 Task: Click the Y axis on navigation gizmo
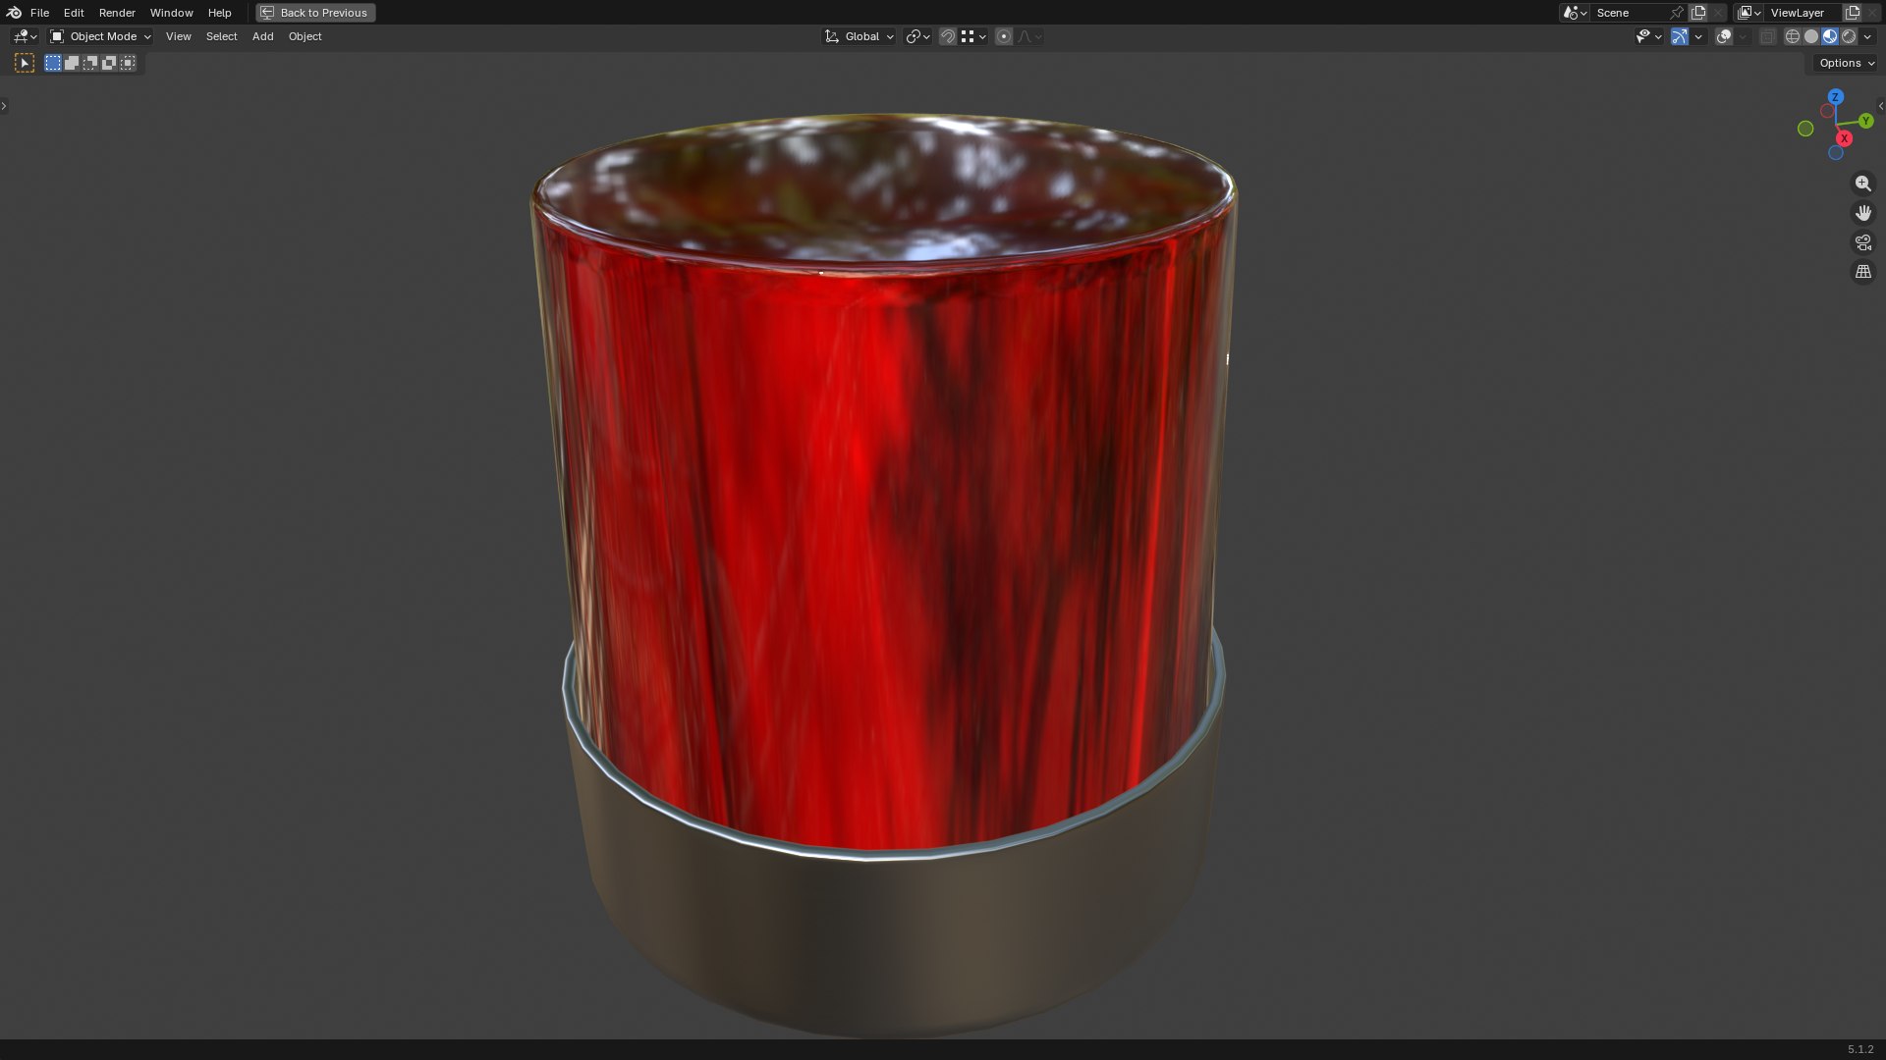coord(1865,121)
